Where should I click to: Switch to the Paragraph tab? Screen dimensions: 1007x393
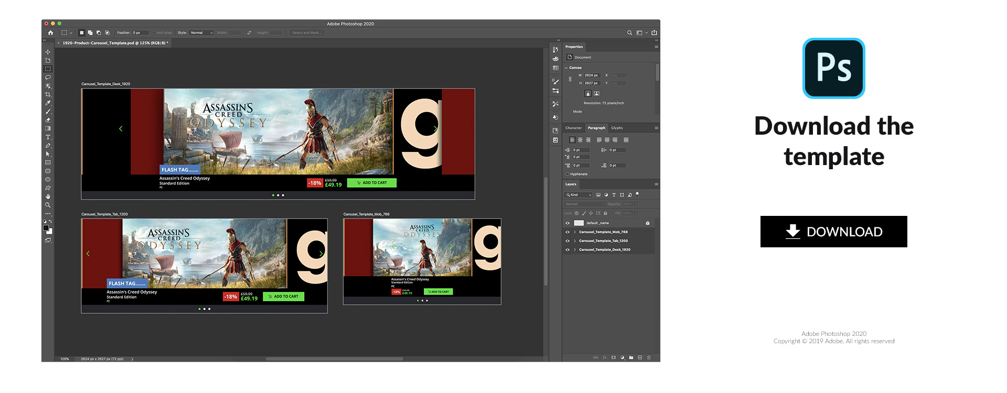596,128
